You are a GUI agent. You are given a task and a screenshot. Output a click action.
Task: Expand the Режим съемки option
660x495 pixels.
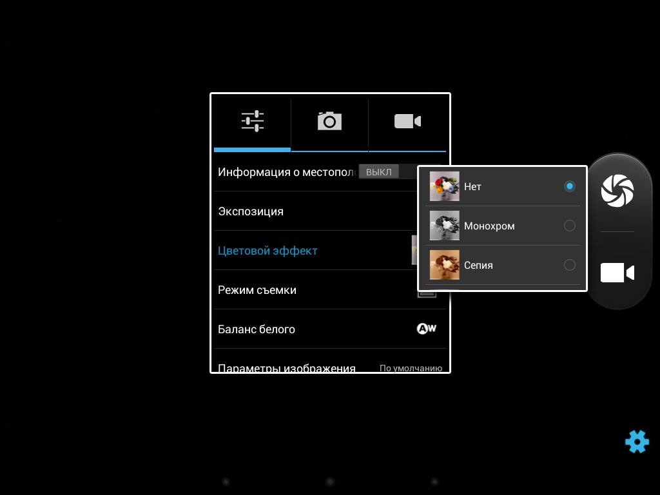pos(257,290)
